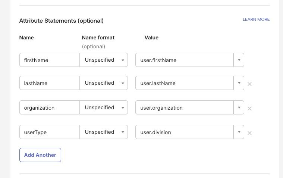Viewport: 283px width, 178px height.
Task: Open value dropdown arrow for user.lastName
Action: (239, 83)
